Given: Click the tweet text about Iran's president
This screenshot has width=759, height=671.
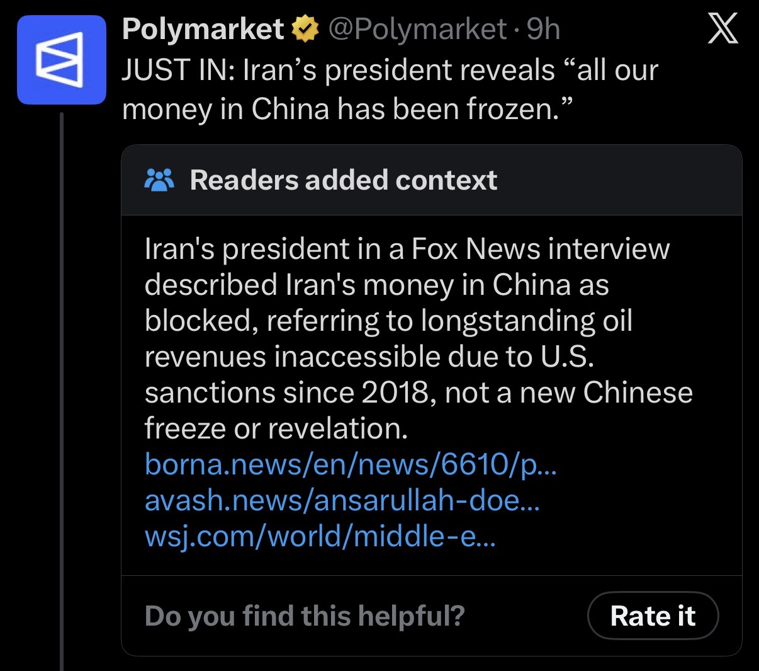Looking at the screenshot, I should point(390,89).
